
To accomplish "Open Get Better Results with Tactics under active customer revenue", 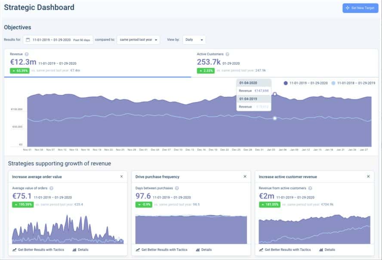I will (x=285, y=250).
